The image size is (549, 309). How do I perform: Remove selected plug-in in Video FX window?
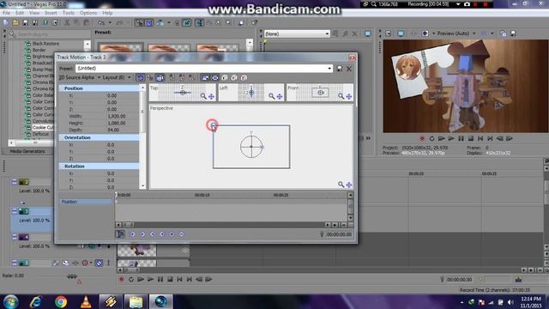coord(354,33)
